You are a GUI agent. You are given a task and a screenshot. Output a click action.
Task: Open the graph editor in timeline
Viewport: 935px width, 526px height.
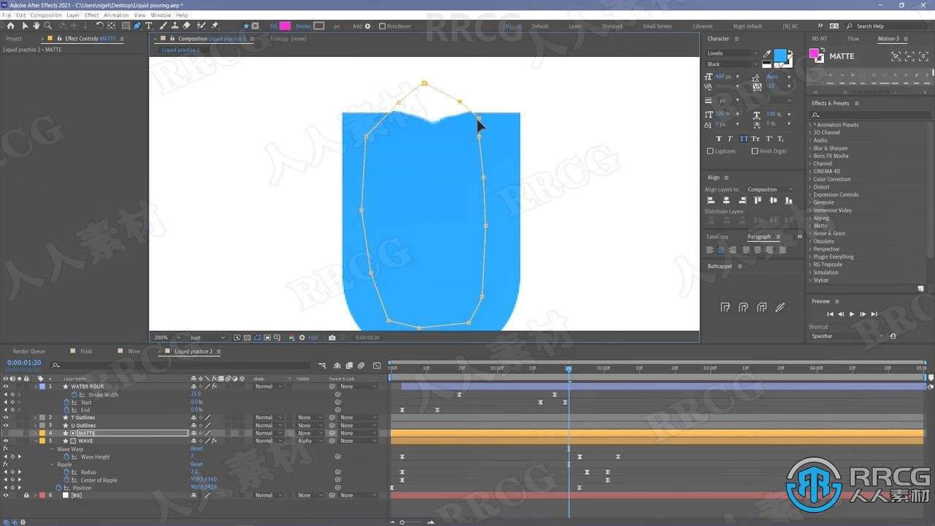376,365
